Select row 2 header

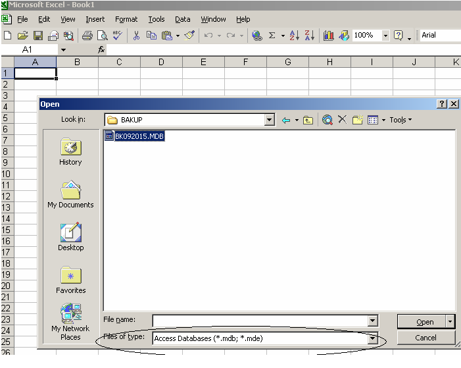tap(7, 84)
